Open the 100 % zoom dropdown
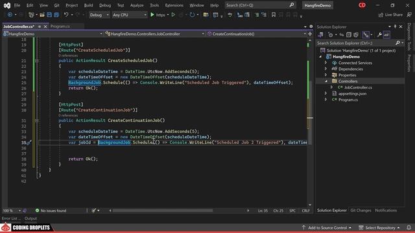415x233 pixels. (12, 210)
